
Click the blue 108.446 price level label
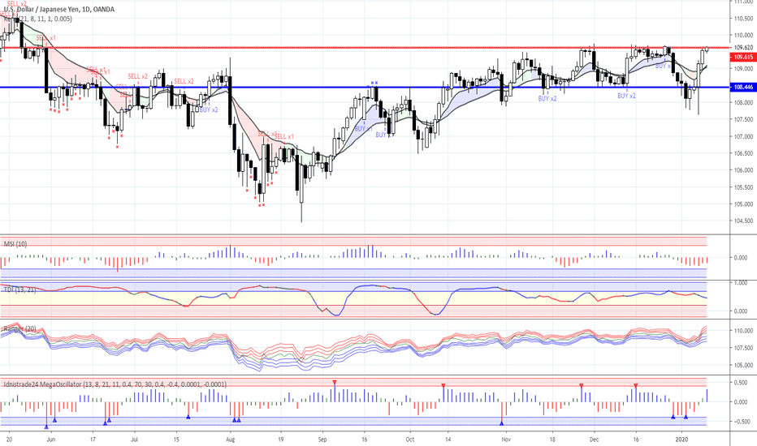(x=742, y=87)
